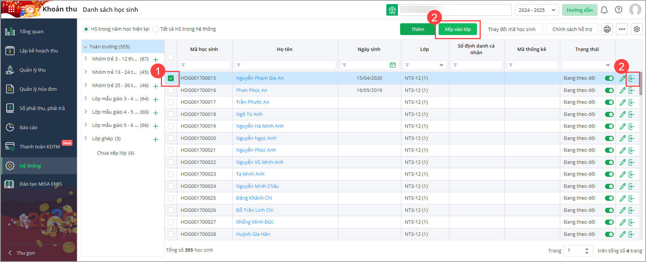Toggle tracking status for Trần Phước An
Screen dimensions: 646x262
pyautogui.click(x=609, y=102)
